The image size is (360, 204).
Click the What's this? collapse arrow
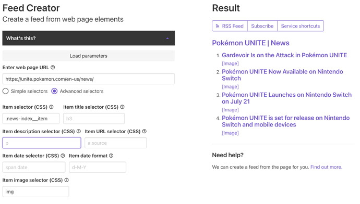pos(167,38)
